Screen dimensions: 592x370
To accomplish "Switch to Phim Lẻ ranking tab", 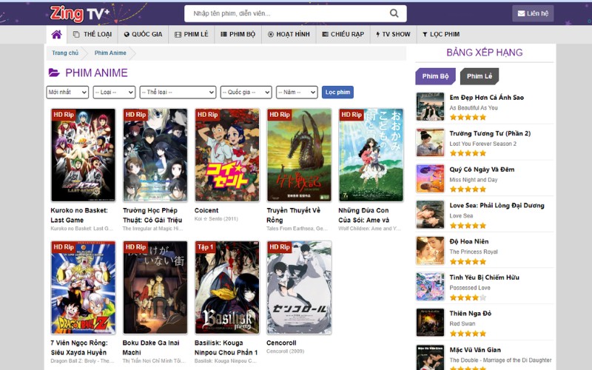I will coord(480,76).
